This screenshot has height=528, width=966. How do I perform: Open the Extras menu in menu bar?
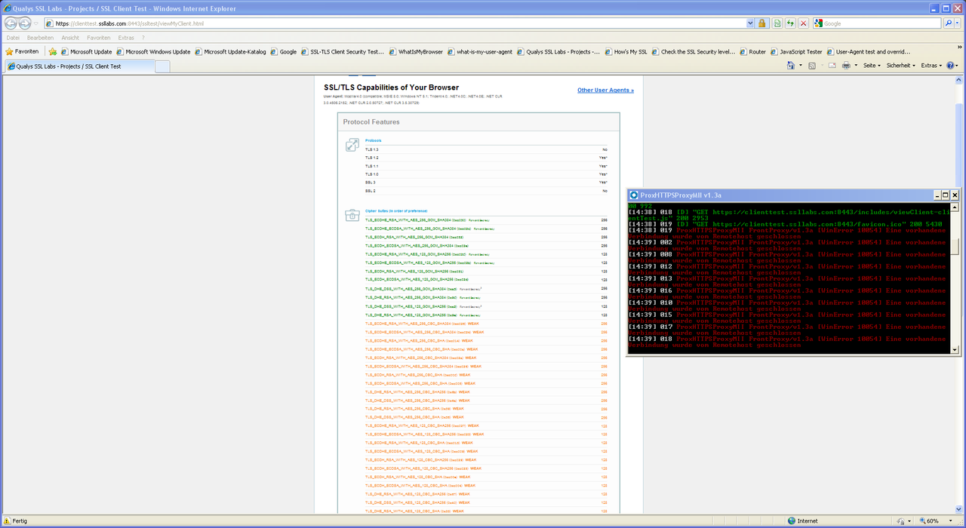(x=126, y=38)
